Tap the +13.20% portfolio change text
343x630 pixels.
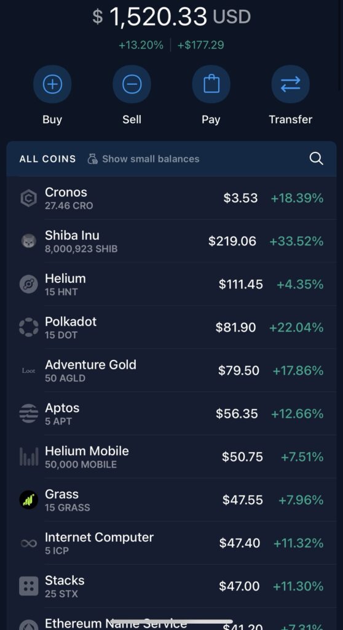coord(141,45)
